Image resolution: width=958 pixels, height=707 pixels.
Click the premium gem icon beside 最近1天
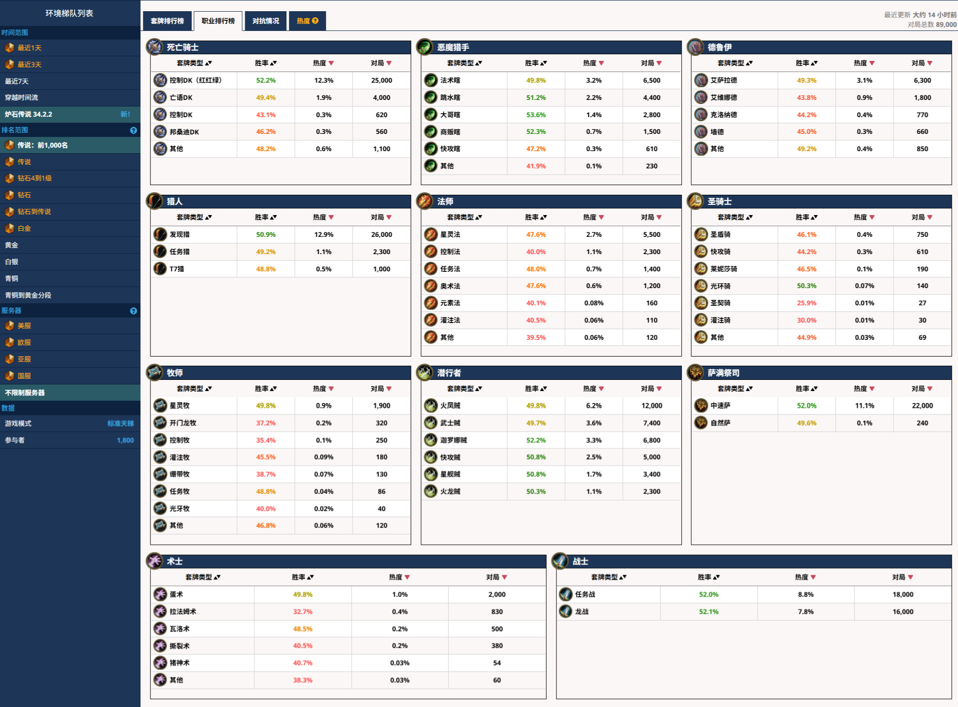(9, 48)
